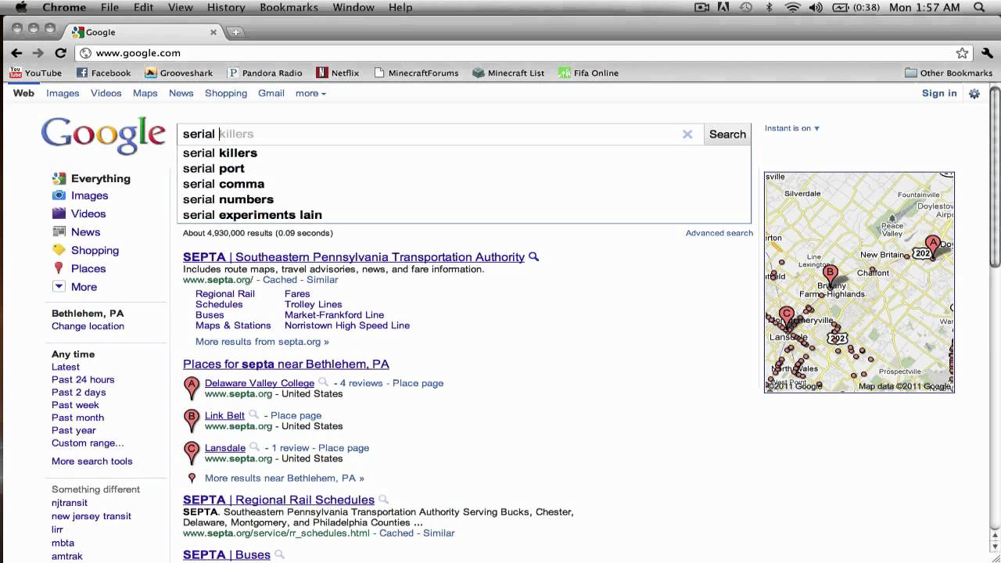Open the MinecraftForums bookmark
This screenshot has width=1001, height=563.
pyautogui.click(x=416, y=73)
